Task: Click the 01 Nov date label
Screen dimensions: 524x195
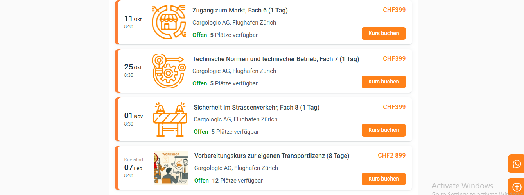Action: click(x=133, y=116)
